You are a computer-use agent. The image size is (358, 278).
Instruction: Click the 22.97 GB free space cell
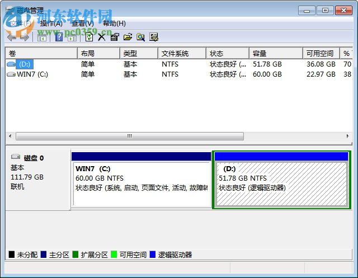click(321, 74)
